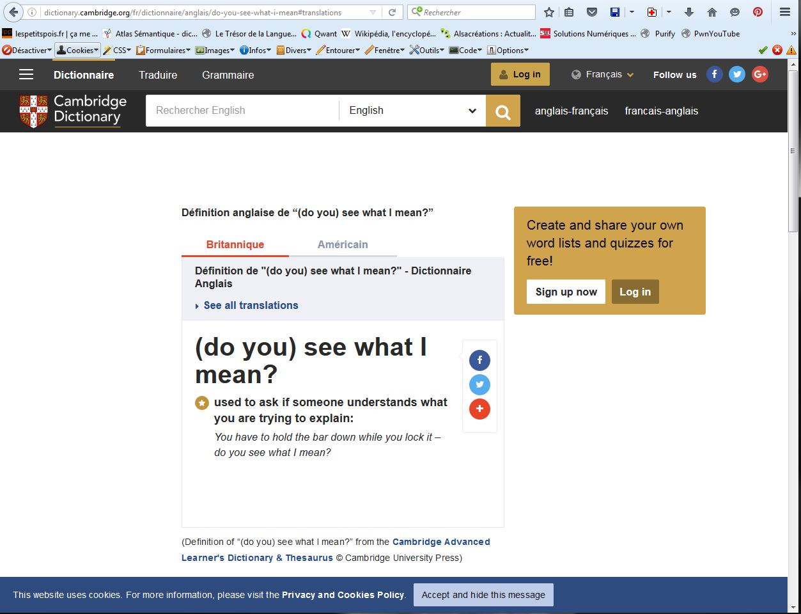Click the Rechercher English search field

click(x=242, y=111)
